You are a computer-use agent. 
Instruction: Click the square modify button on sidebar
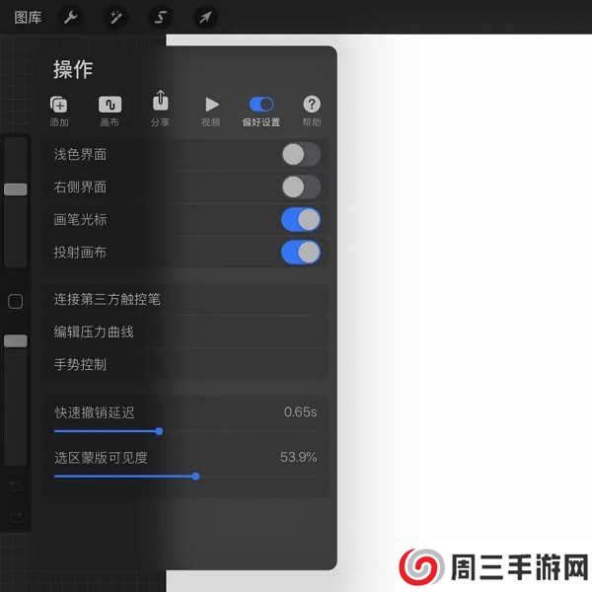pyautogui.click(x=16, y=302)
